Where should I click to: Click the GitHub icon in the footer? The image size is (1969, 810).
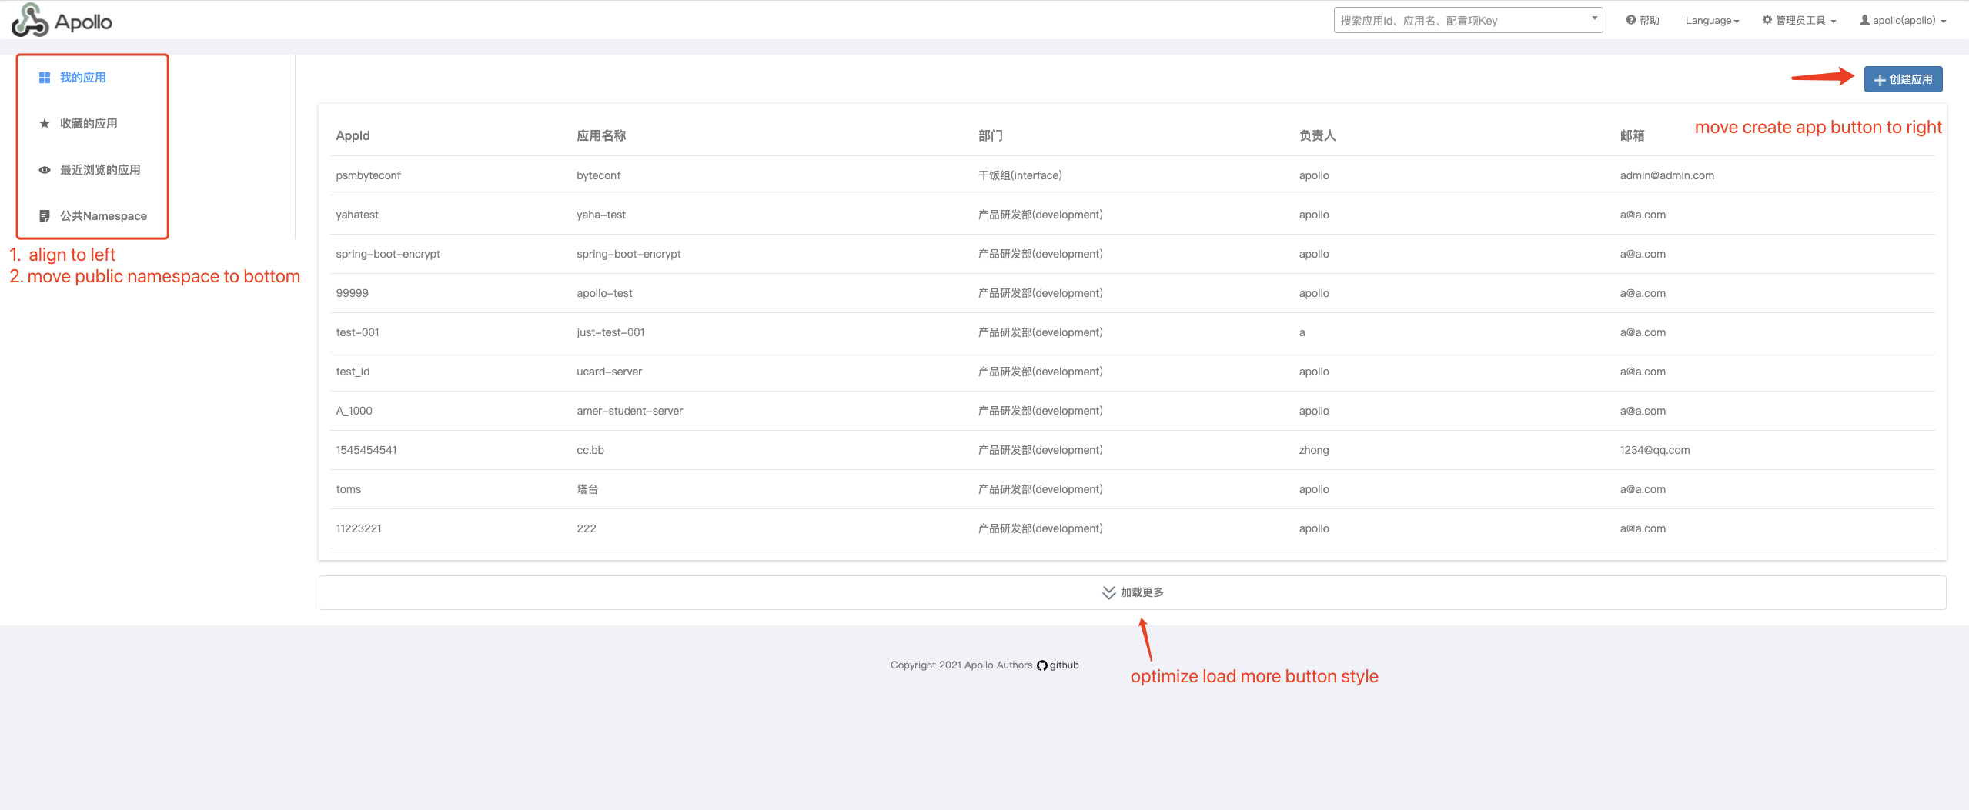tap(1042, 665)
